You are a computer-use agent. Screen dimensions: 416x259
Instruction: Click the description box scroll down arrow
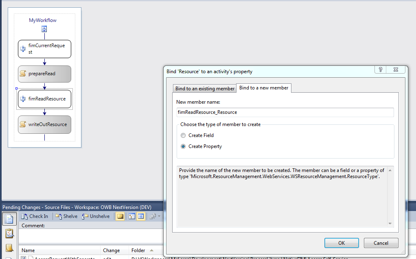(390, 224)
